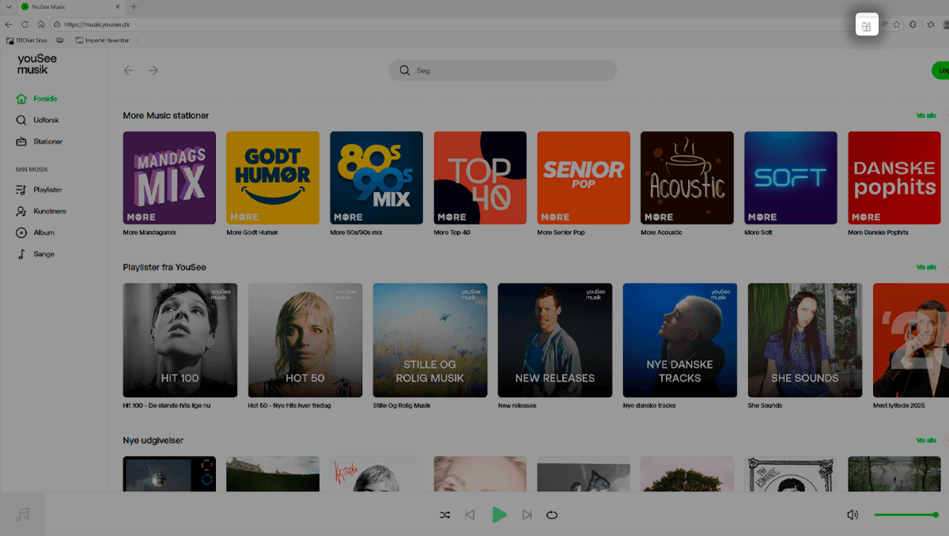Image resolution: width=949 pixels, height=536 pixels.
Task: Open the highlighted browser extension popup icon
Action: (x=867, y=25)
